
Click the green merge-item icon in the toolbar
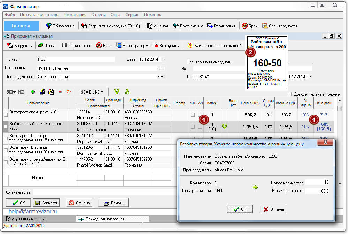coord(127,91)
